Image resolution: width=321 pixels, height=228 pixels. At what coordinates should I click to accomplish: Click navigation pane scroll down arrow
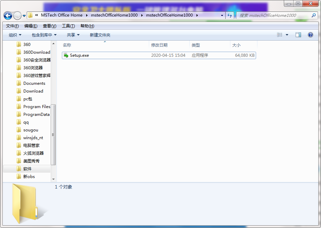tap(53, 179)
